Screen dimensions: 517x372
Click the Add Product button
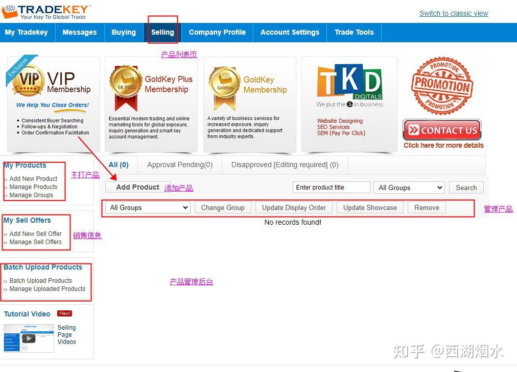tap(138, 187)
